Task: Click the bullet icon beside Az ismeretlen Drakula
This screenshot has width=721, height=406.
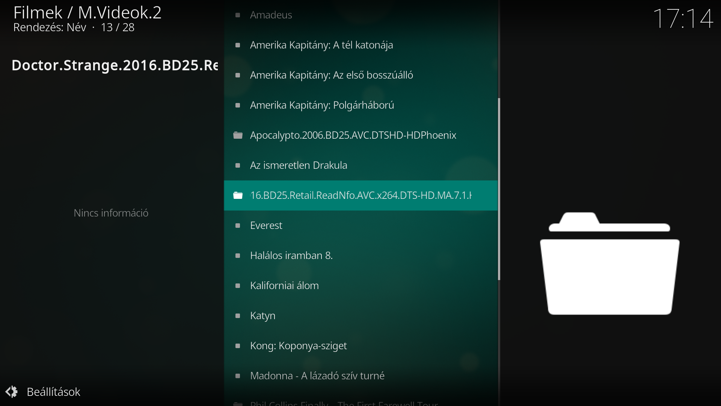Action: 238,165
